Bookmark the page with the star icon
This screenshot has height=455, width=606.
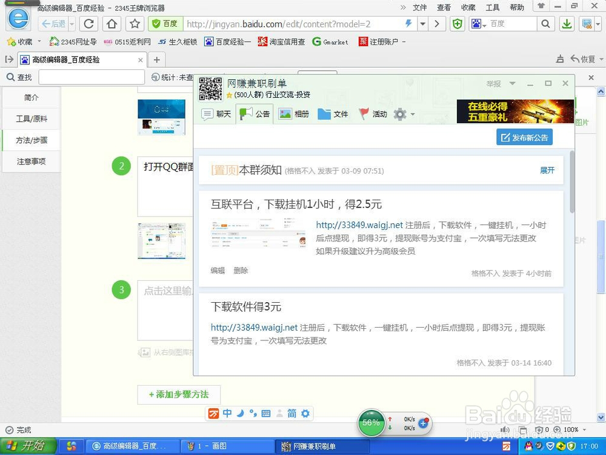pyautogui.click(x=135, y=24)
